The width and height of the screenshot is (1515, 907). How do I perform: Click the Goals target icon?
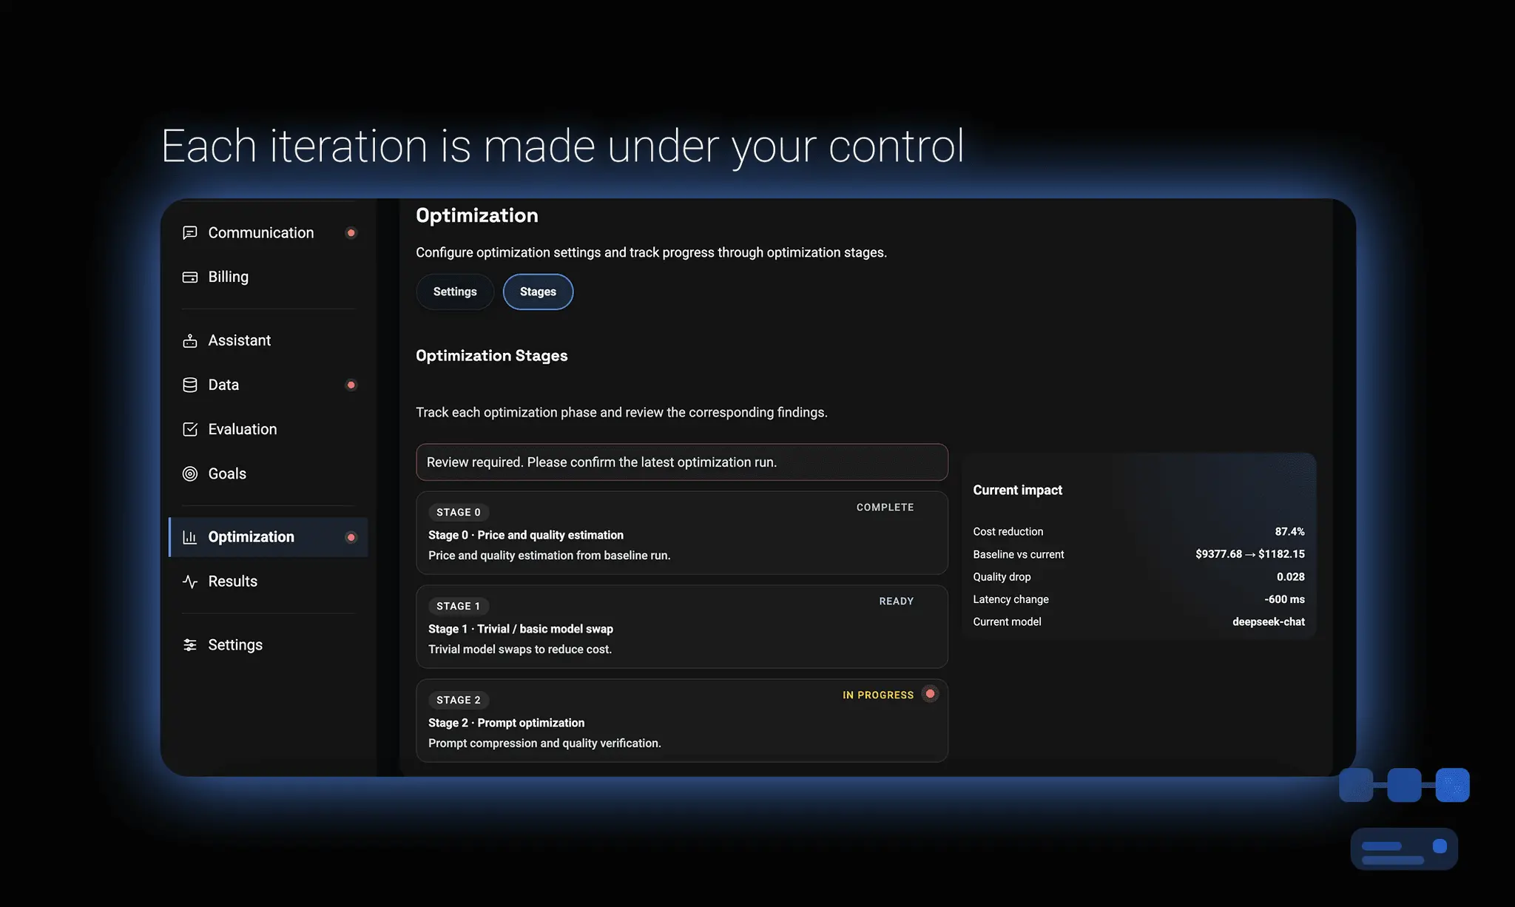coord(190,474)
